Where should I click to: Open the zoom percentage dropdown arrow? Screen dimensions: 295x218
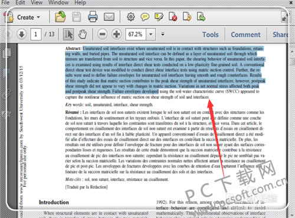point(151,34)
